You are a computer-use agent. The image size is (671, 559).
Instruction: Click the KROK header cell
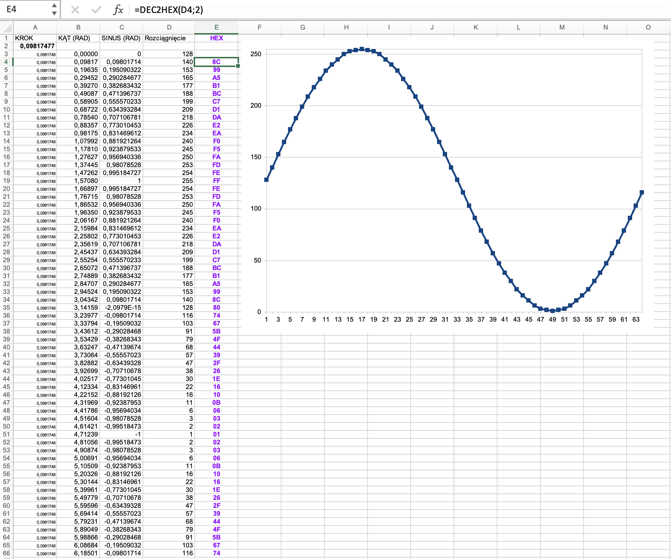pyautogui.click(x=35, y=38)
